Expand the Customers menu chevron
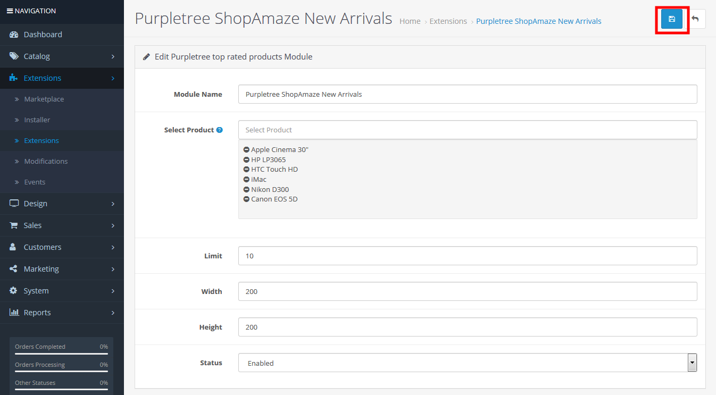716x395 pixels. [x=113, y=247]
